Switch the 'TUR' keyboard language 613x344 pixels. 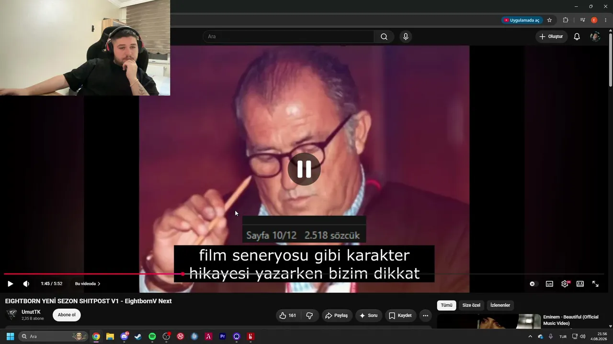(x=563, y=336)
